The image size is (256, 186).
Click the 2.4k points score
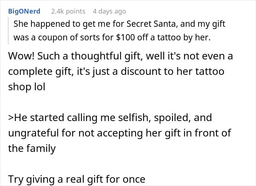point(68,11)
